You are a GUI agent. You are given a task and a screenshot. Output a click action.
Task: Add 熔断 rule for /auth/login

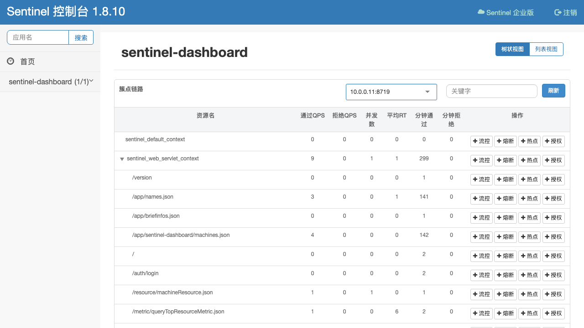[506, 275]
